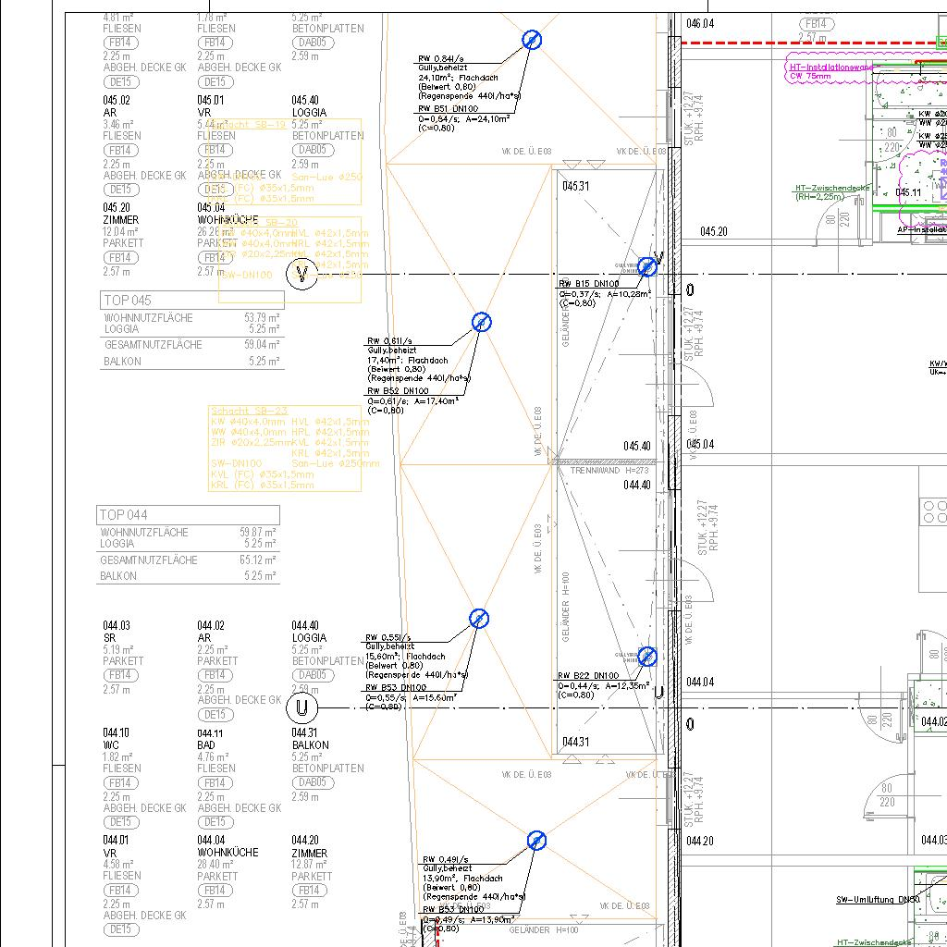
Task: Select the DAB05 tag under 044.40 LOGGIA
Action: pos(312,676)
